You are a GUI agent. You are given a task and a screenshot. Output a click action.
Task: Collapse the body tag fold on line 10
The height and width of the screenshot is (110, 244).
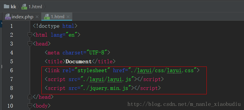pyautogui.click(x=30, y=106)
